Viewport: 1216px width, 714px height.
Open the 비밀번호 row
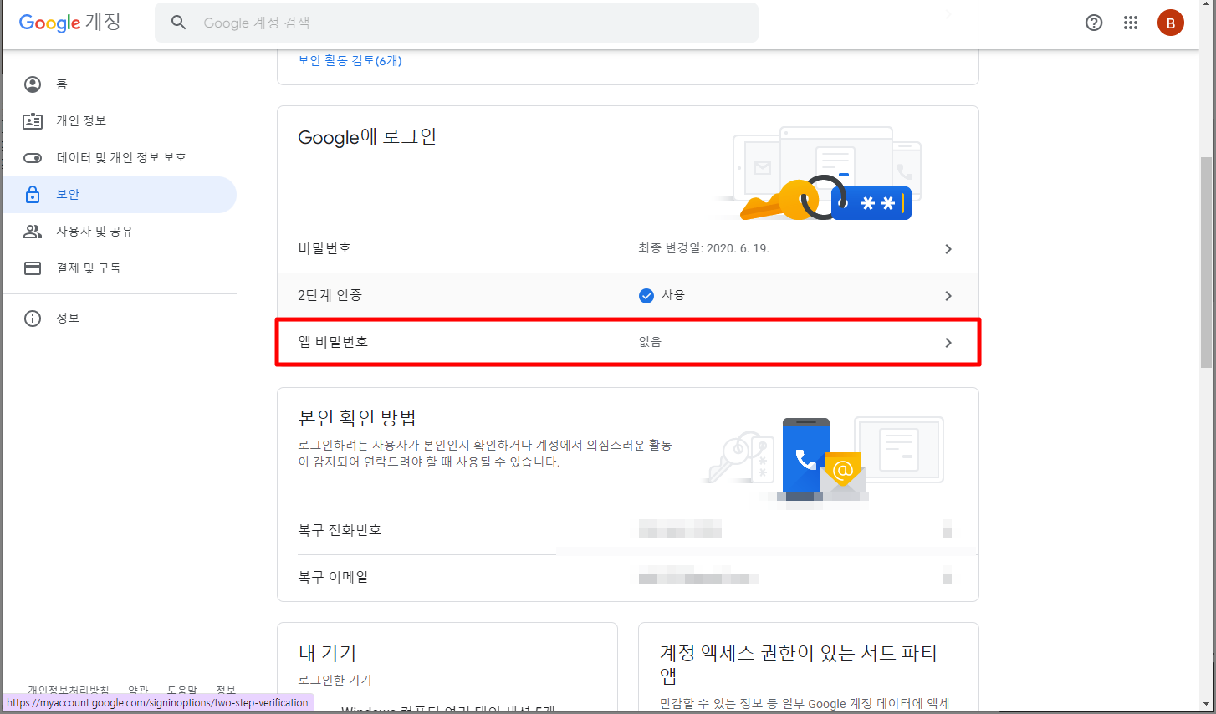click(x=628, y=249)
